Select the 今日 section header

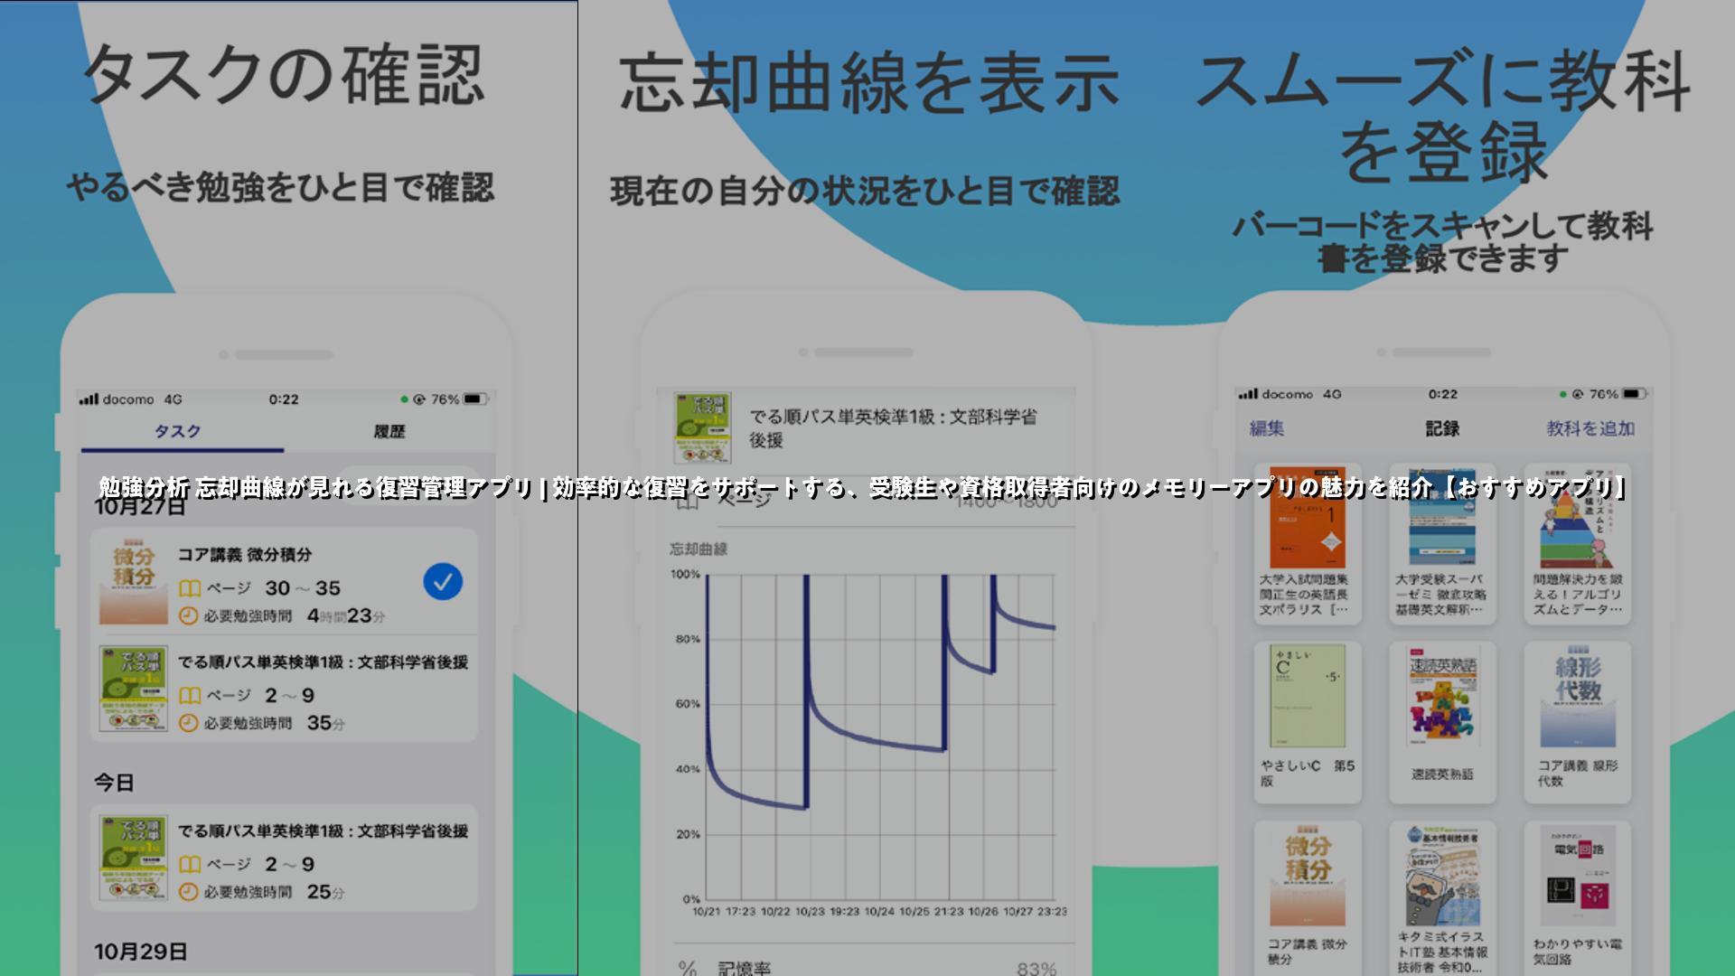click(x=115, y=783)
